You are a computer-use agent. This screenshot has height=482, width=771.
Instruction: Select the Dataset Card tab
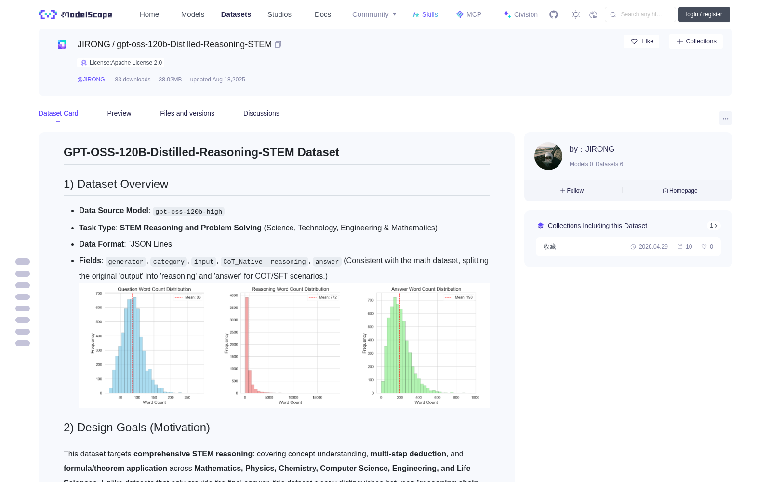point(58,113)
